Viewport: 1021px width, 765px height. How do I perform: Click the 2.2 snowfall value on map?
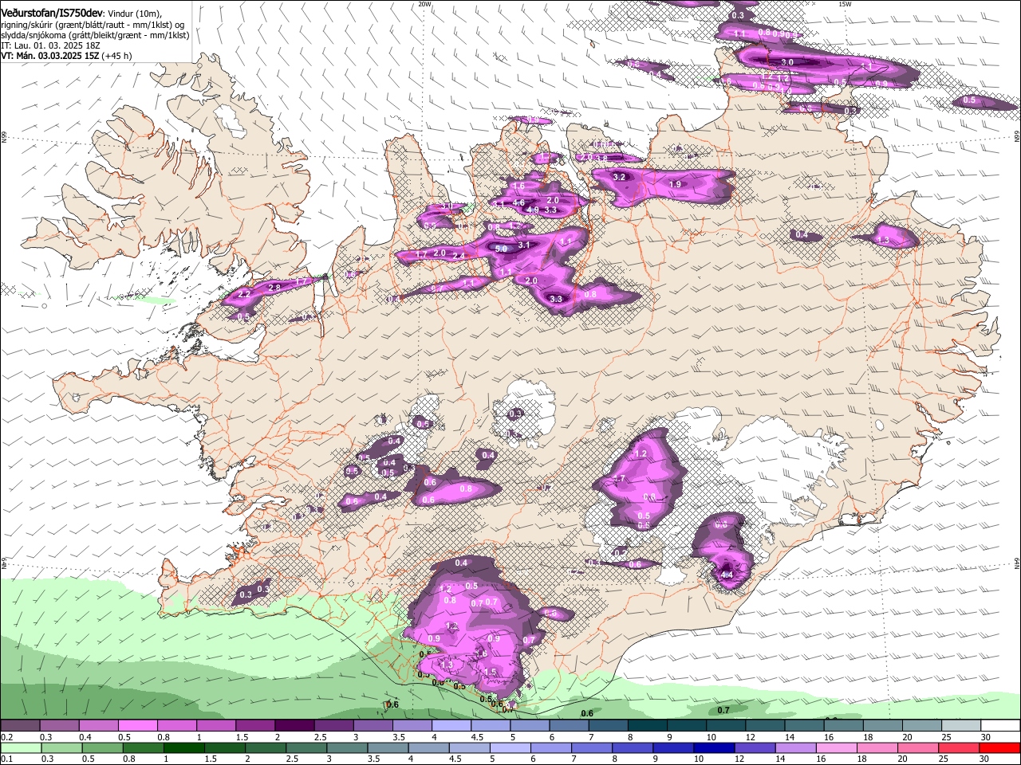[244, 294]
